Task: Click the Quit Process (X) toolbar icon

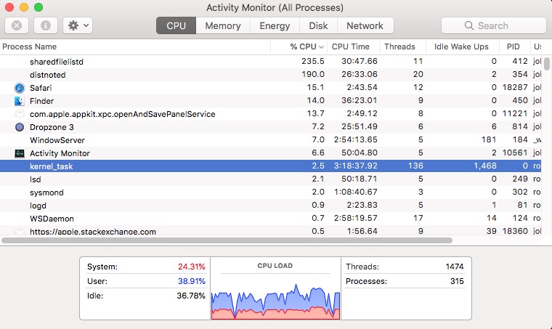Action: [17, 25]
